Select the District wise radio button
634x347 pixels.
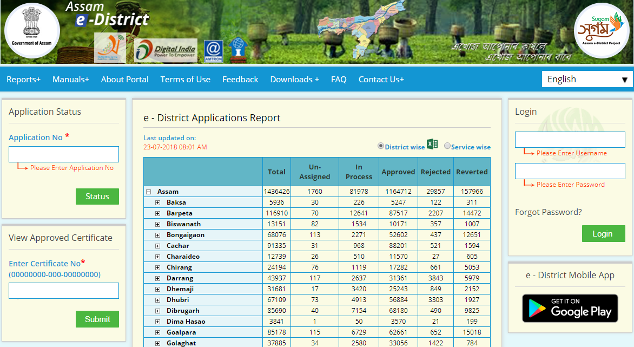pyautogui.click(x=382, y=146)
